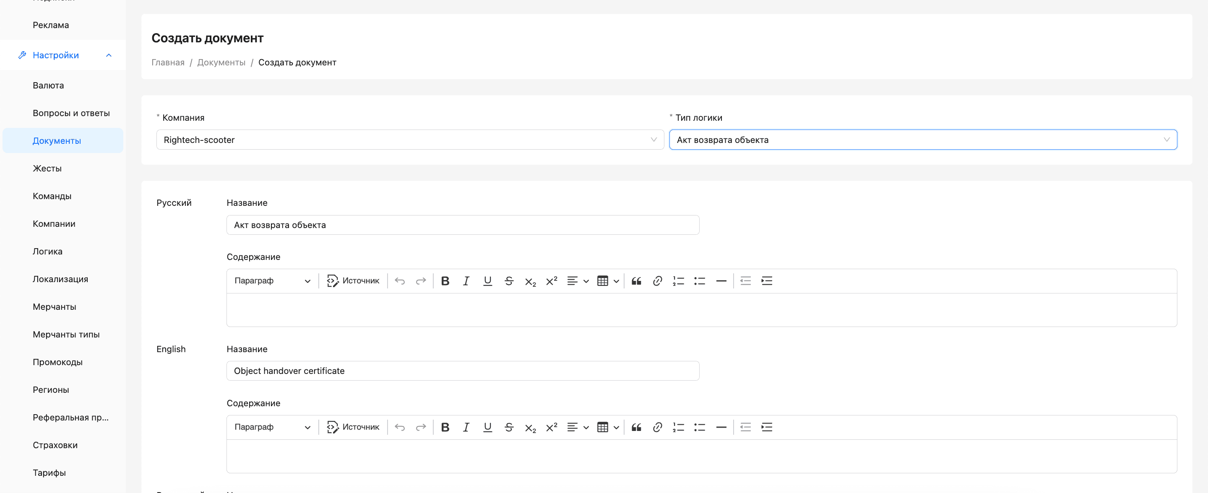Open the Тип логики dropdown
This screenshot has width=1208, height=493.
tap(922, 140)
